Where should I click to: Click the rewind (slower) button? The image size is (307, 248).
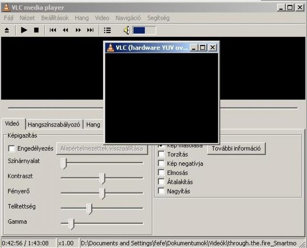click(x=66, y=30)
